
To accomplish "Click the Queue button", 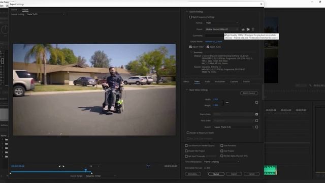I will pos(216,174).
